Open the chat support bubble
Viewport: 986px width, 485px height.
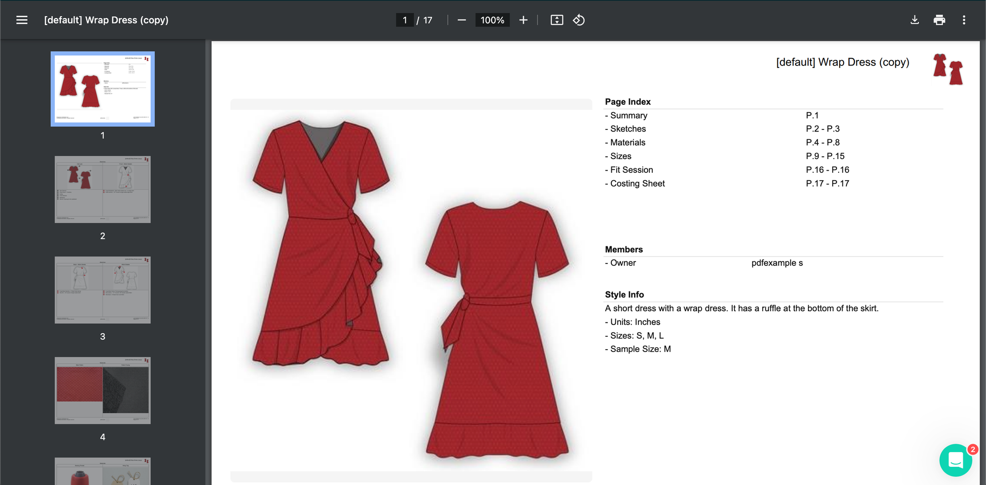[x=955, y=460]
